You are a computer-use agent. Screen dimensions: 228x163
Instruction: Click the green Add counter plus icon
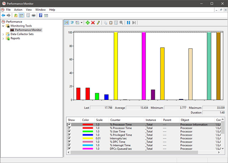click(88, 22)
